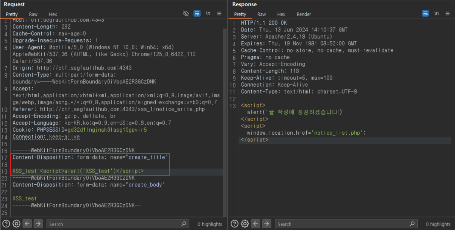Click the Referer header line in Request
Image resolution: width=455 pixels, height=230 pixels.
[x=109, y=109]
